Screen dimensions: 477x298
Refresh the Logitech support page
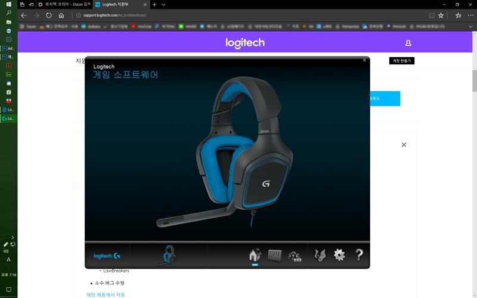49,15
